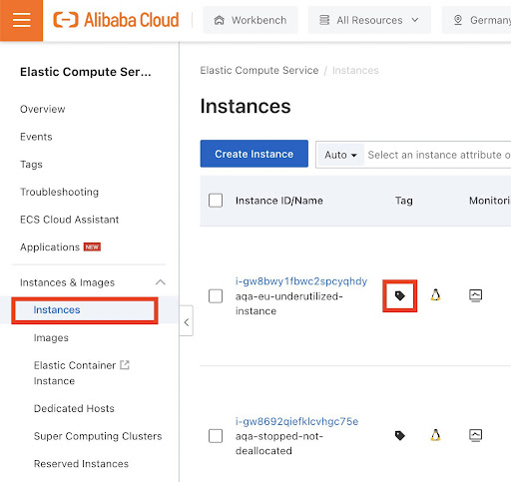Click the tag icon for aqa-eu-underutilized-instance
The image size is (511, 482).
399,295
